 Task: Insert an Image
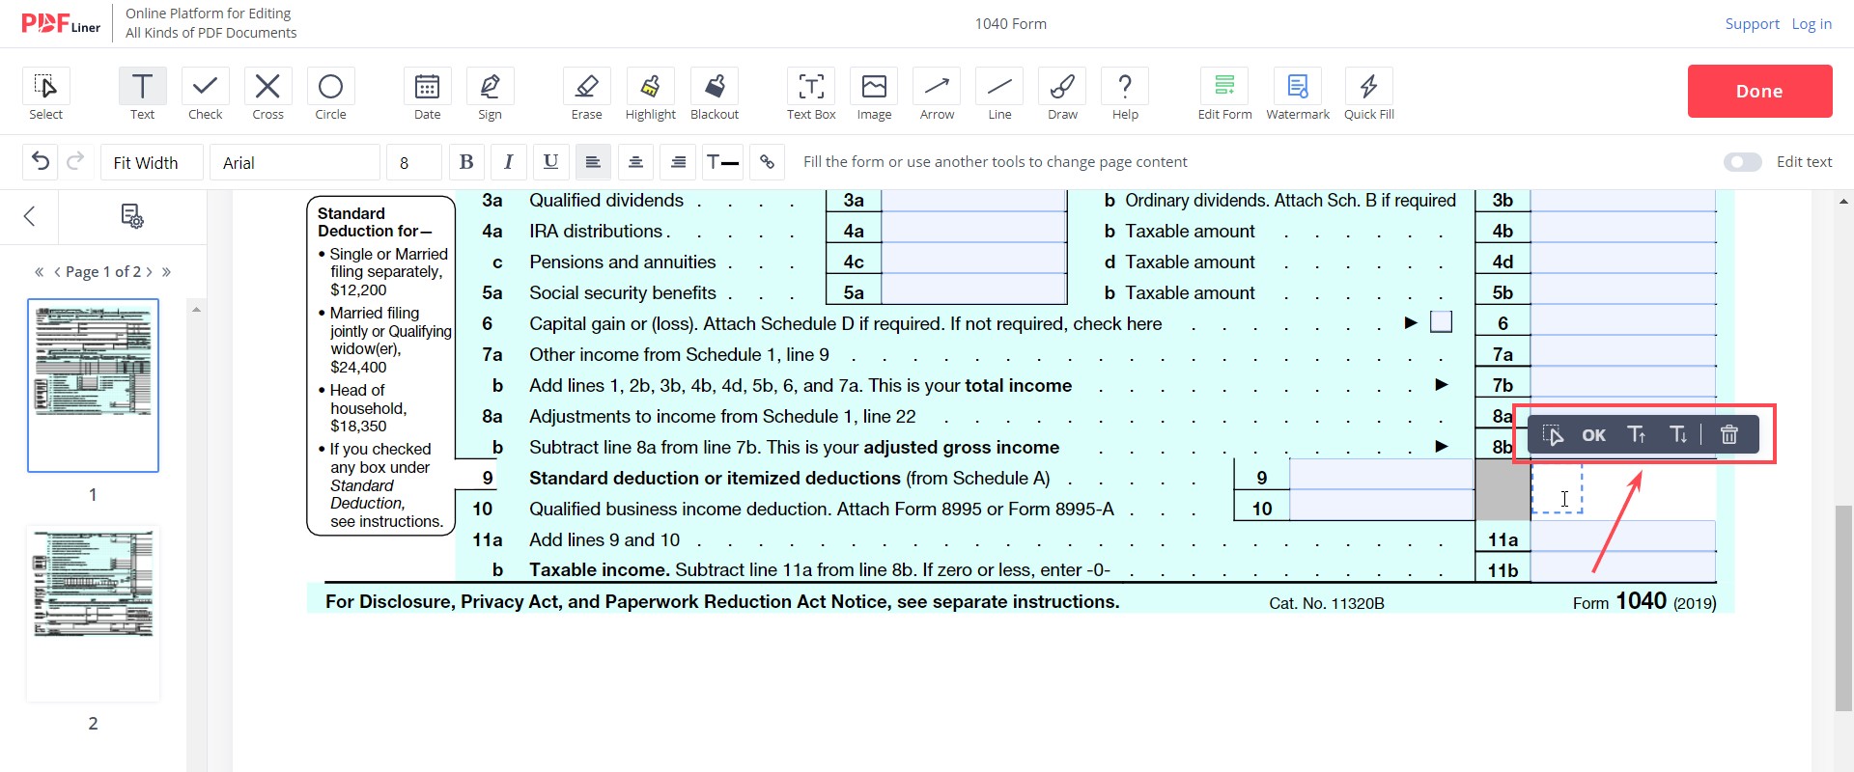874,94
